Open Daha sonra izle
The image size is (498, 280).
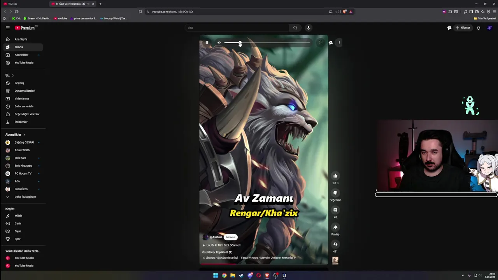(23, 107)
